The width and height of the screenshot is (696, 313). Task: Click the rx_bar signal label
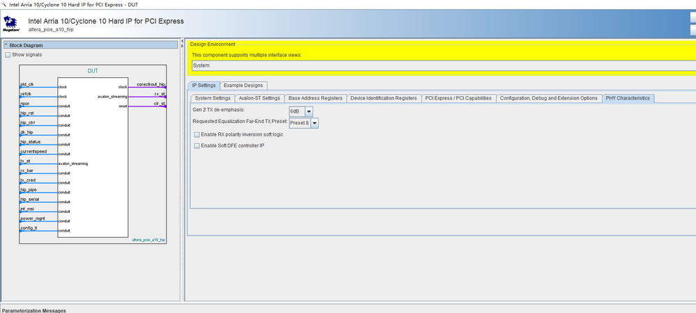pos(26,170)
